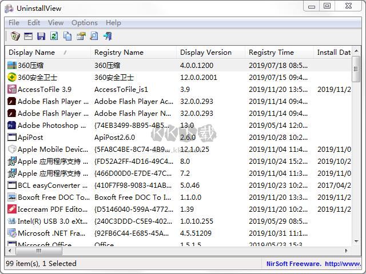
Task: Click the vertical scrollbar thumb
Action: pos(356,69)
